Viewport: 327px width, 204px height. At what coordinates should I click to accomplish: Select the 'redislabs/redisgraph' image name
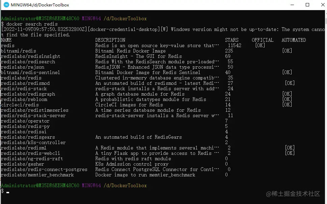(28, 94)
